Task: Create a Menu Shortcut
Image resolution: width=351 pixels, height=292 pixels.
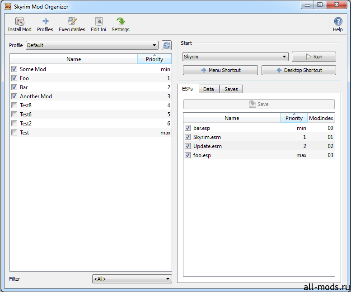Action: 220,70
